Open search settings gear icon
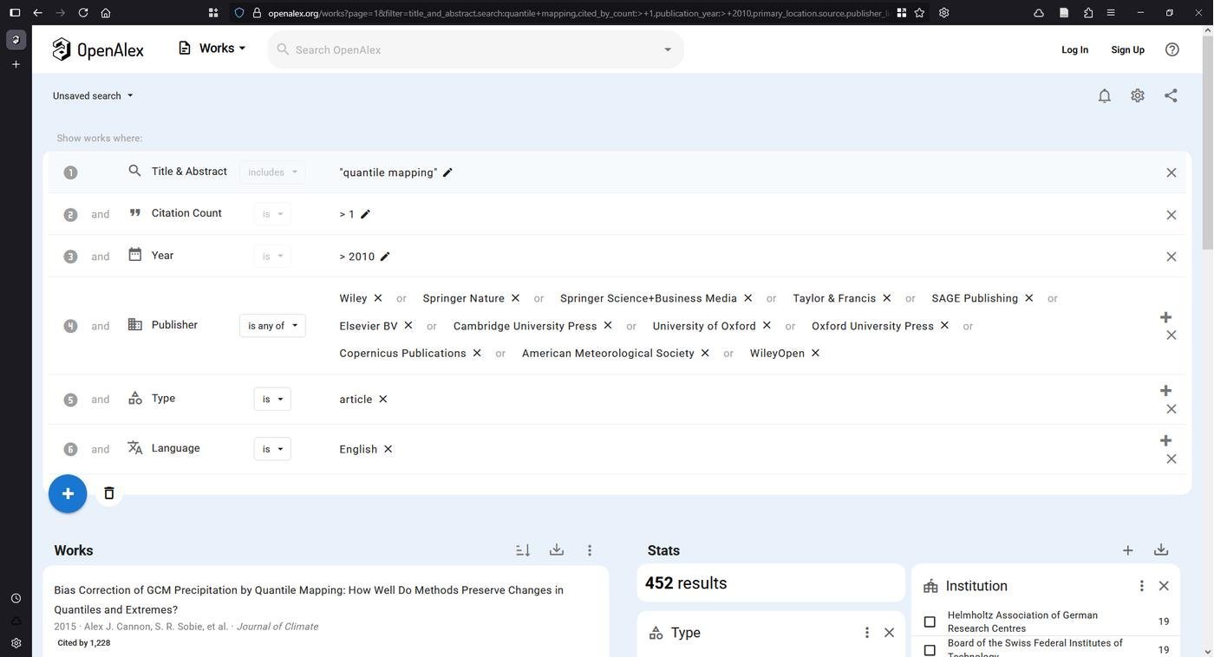 [x=1138, y=95]
